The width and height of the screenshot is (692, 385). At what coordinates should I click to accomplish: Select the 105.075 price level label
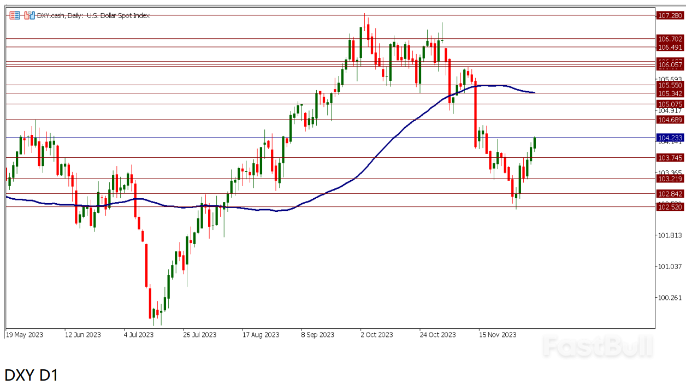coord(670,104)
